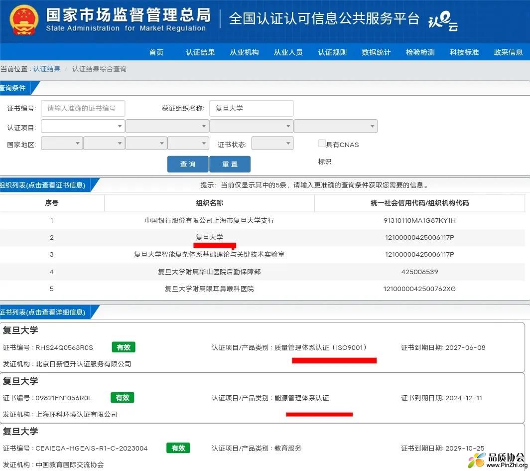Click 教育服务 category text
Screen dimensions: 530x471
pos(287,449)
